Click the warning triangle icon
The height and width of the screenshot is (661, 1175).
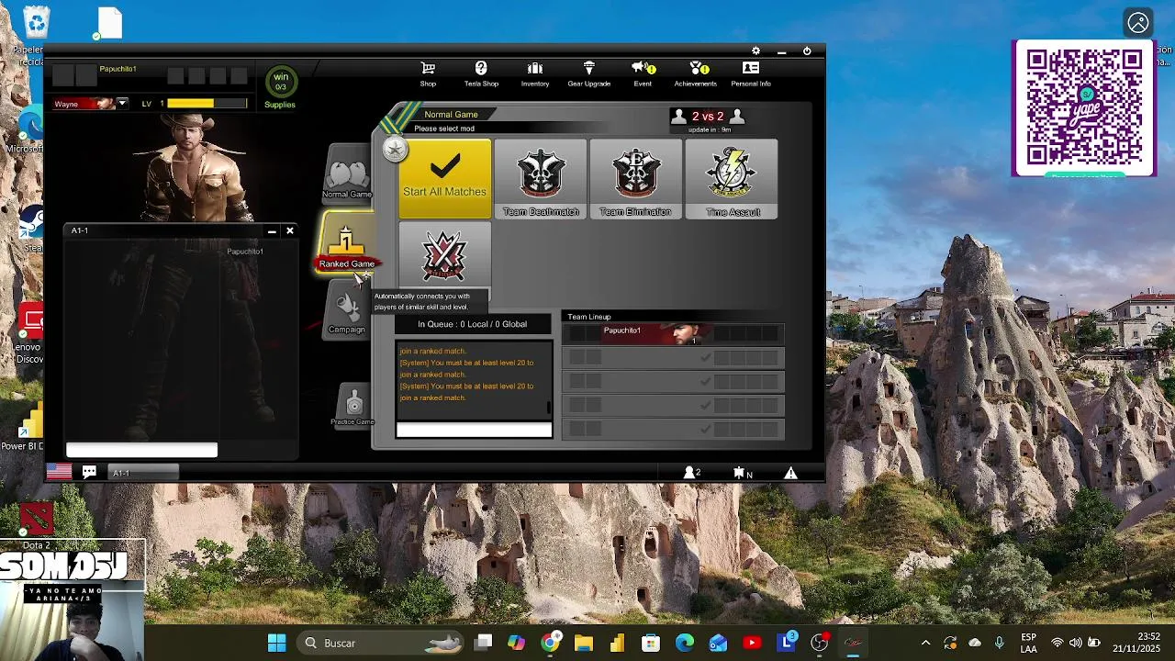coord(790,473)
